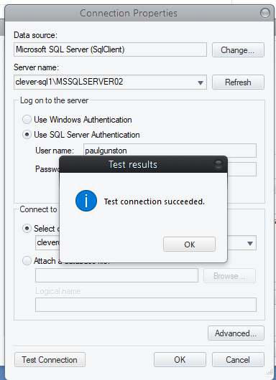The width and height of the screenshot is (276, 380).
Task: Choose the Select database radio option
Action: 27,229
